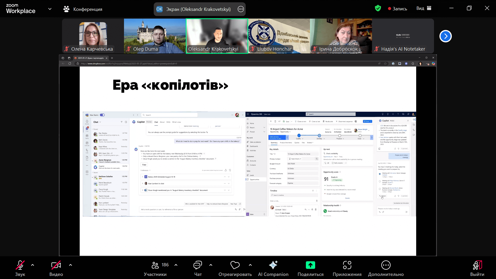Click browser back arrow in shared screen
The width and height of the screenshot is (496, 279).
(x=63, y=64)
